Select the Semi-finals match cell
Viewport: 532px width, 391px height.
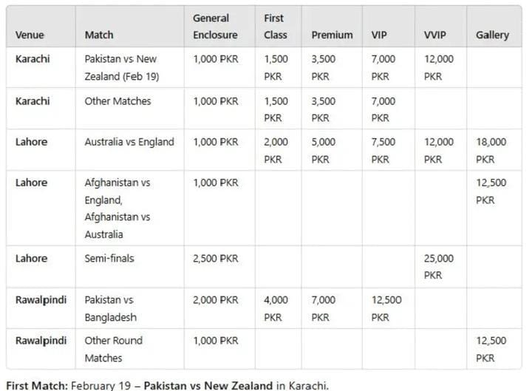click(109, 258)
